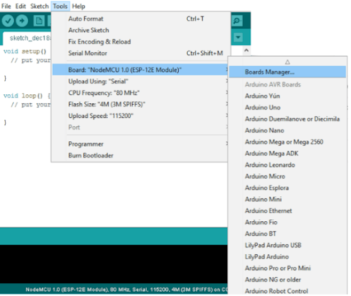
Task: Select the plain LilyPad Arduino board
Action: (x=288, y=257)
